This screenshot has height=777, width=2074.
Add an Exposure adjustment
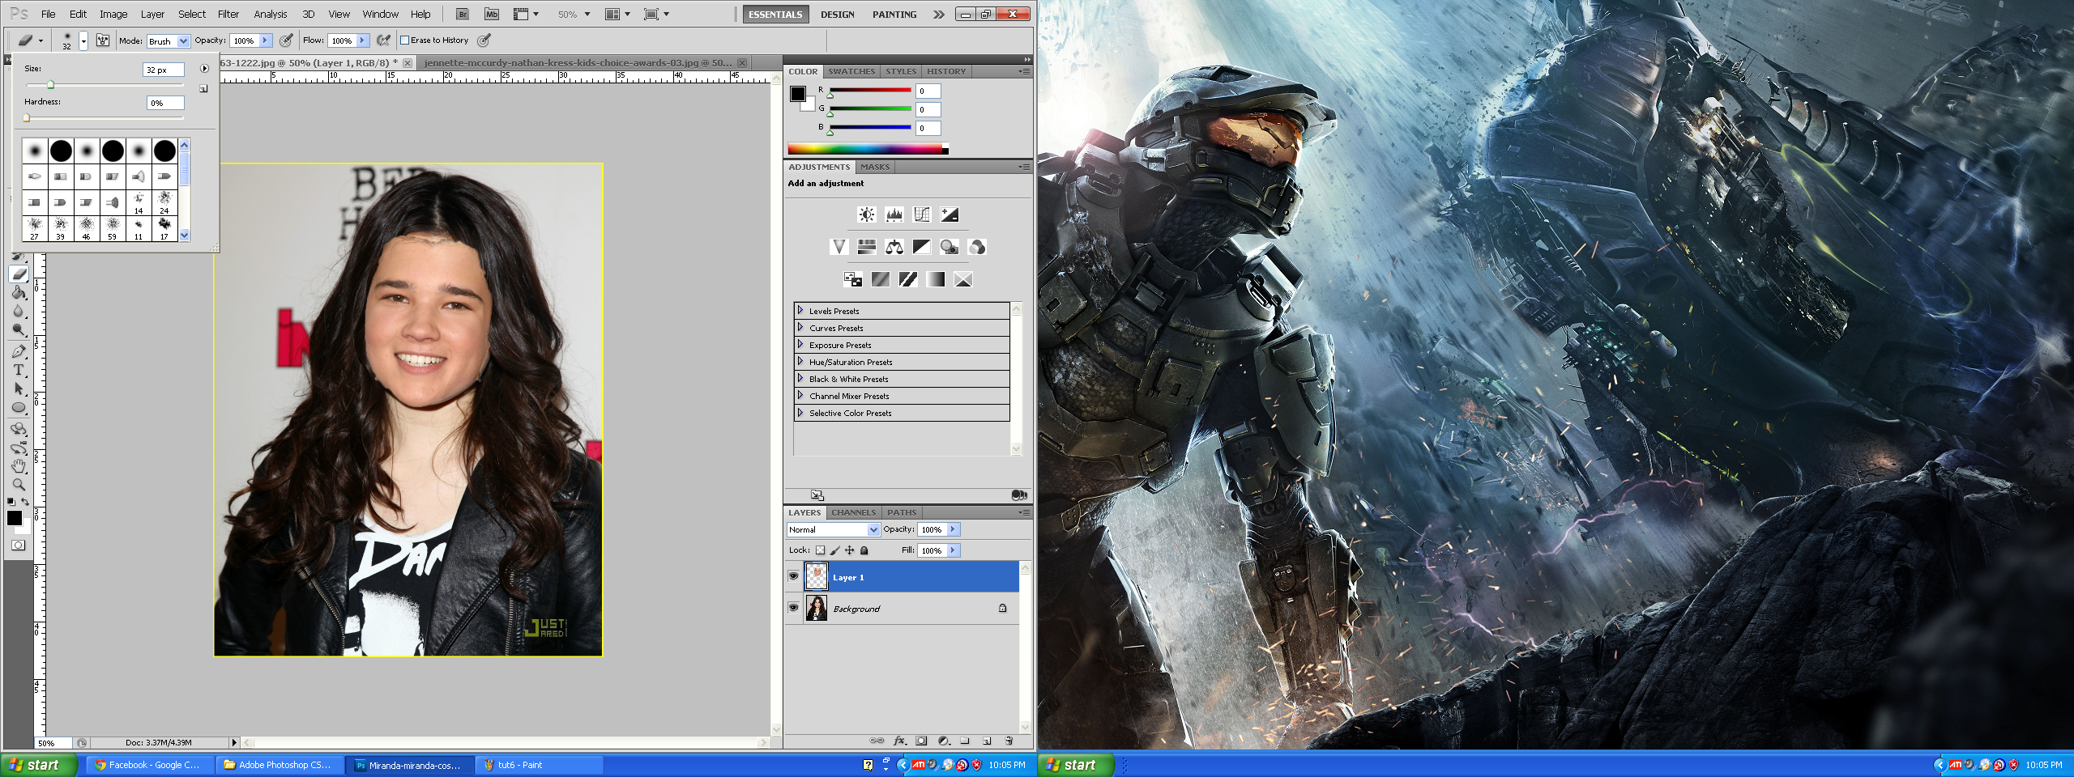coord(950,214)
